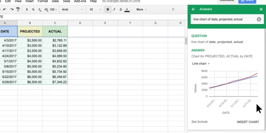Screen dimensions: 266x133
Task: Apply percent format icon
Action: pos(33,10)
